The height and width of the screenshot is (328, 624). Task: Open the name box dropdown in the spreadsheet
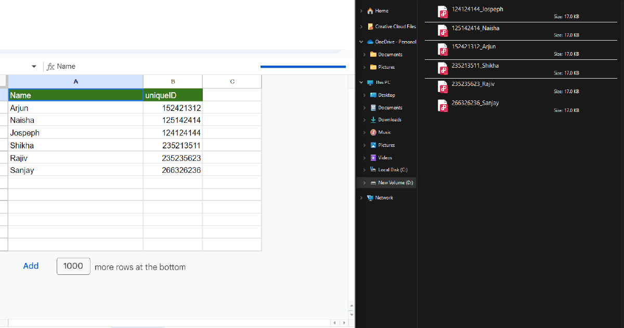tap(34, 66)
